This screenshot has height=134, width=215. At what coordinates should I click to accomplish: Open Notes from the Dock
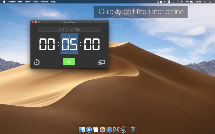point(96,129)
